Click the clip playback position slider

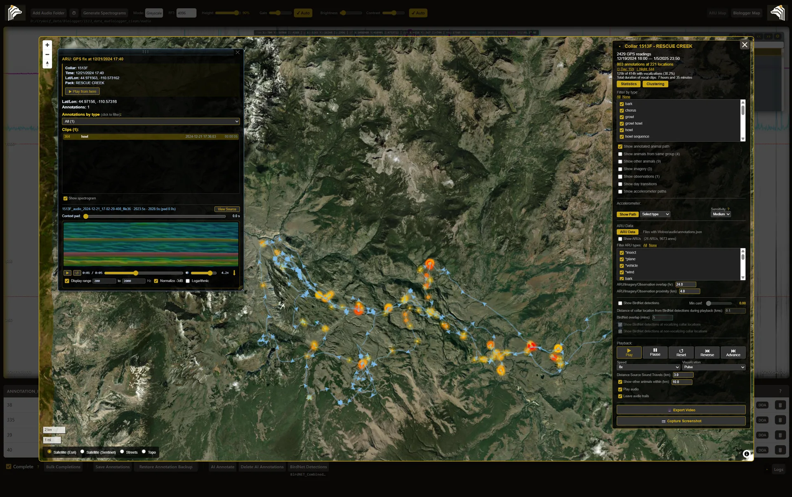pos(143,273)
